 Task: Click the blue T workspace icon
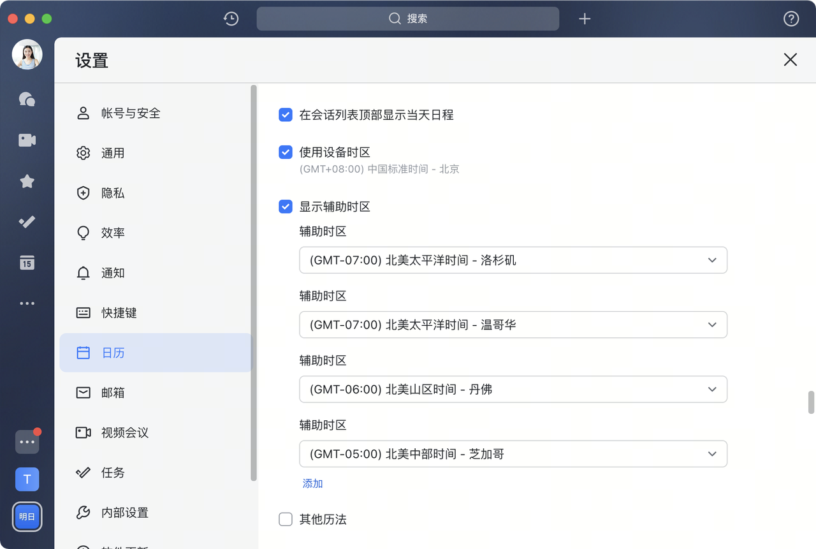pyautogui.click(x=27, y=479)
